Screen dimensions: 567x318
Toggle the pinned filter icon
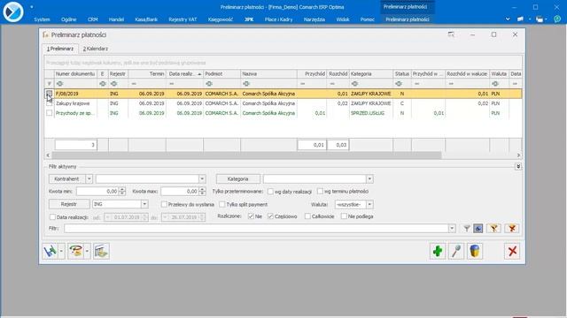[x=478, y=228]
